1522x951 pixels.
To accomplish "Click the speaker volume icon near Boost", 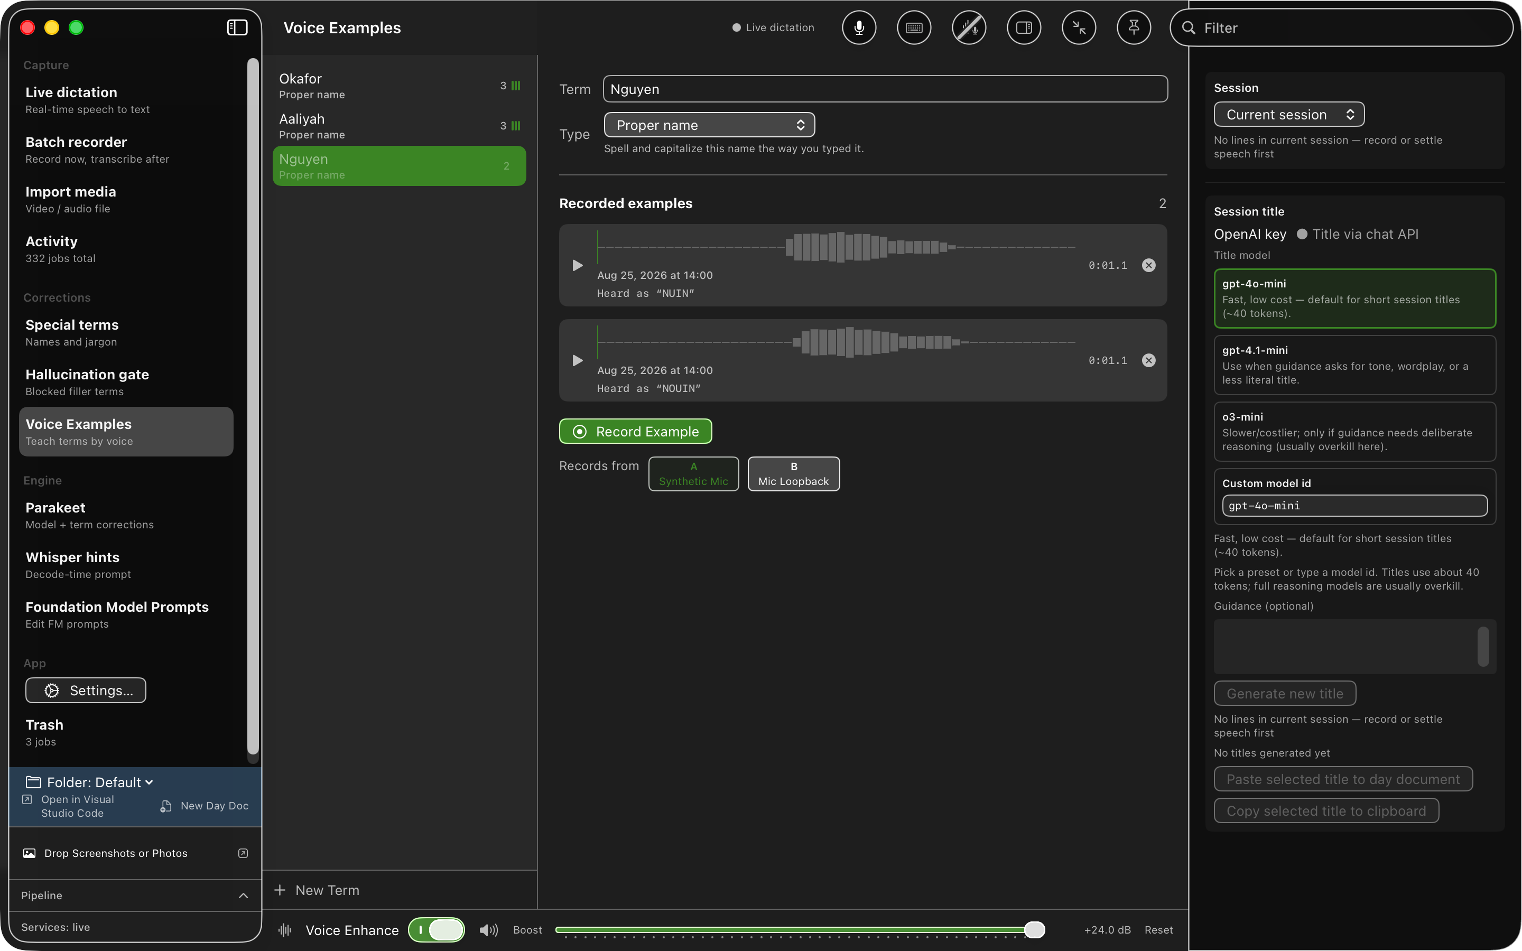I will 488,930.
